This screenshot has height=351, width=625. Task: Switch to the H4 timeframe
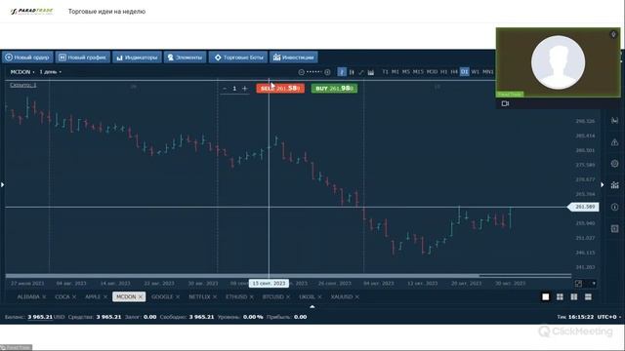[x=454, y=72]
